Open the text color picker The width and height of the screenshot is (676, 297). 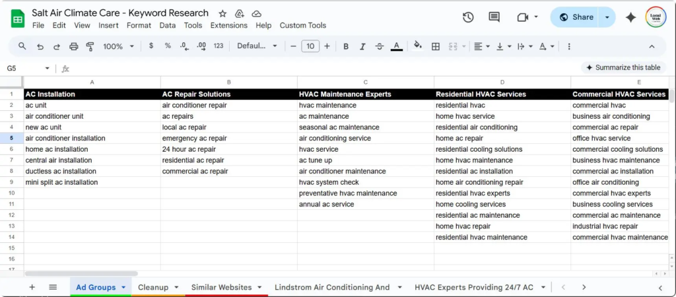[396, 46]
